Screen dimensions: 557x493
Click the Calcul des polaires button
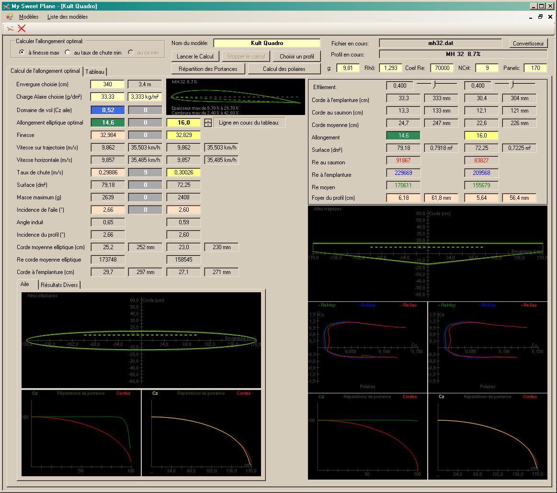tap(284, 69)
